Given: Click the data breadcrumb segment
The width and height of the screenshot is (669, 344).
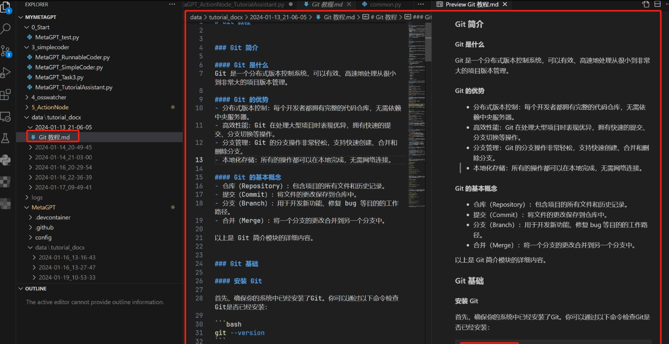Looking at the screenshot, I should point(196,17).
